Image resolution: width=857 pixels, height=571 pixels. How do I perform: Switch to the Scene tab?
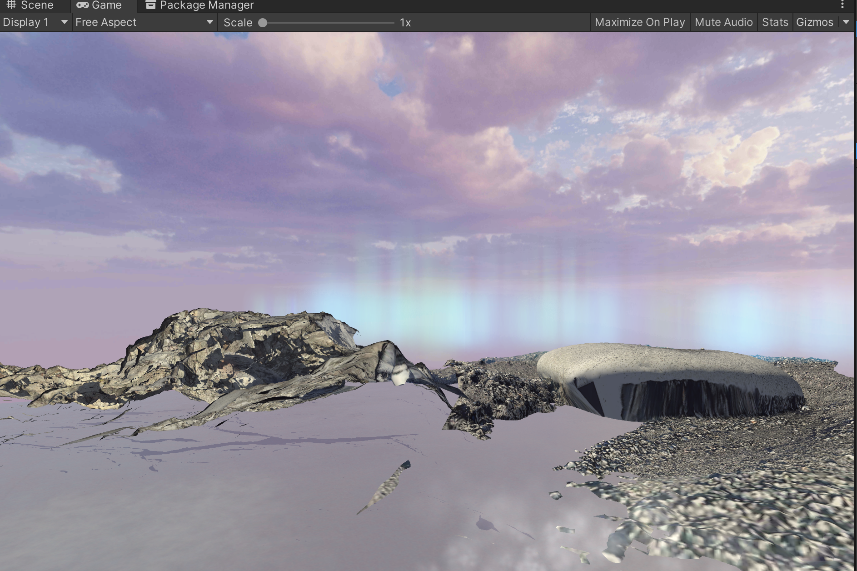point(30,5)
